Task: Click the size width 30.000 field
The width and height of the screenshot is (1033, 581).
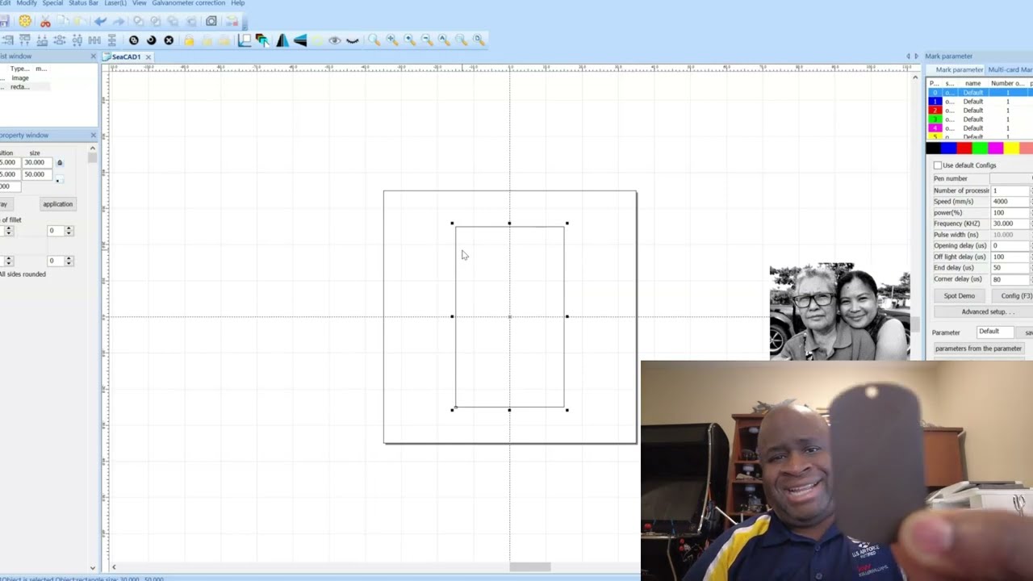Action: pyautogui.click(x=37, y=162)
